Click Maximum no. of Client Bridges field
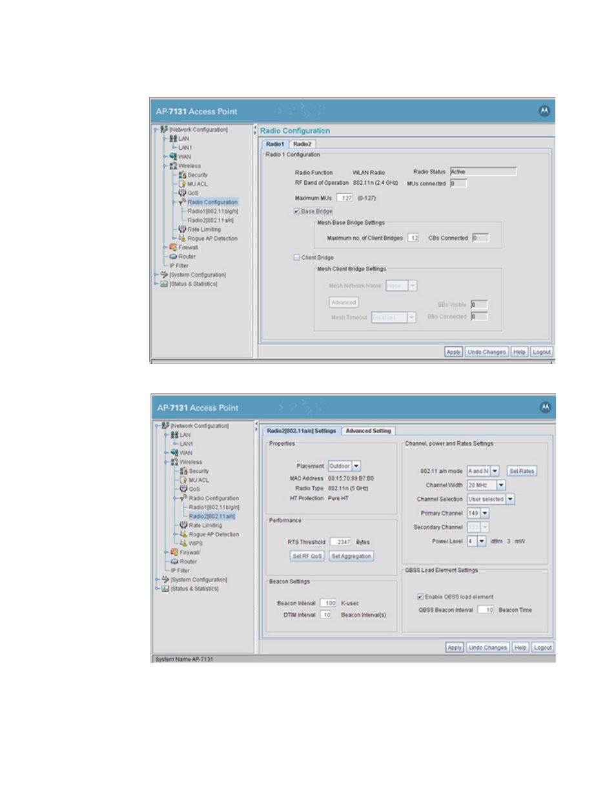This screenshot has height=798, width=616. click(413, 238)
